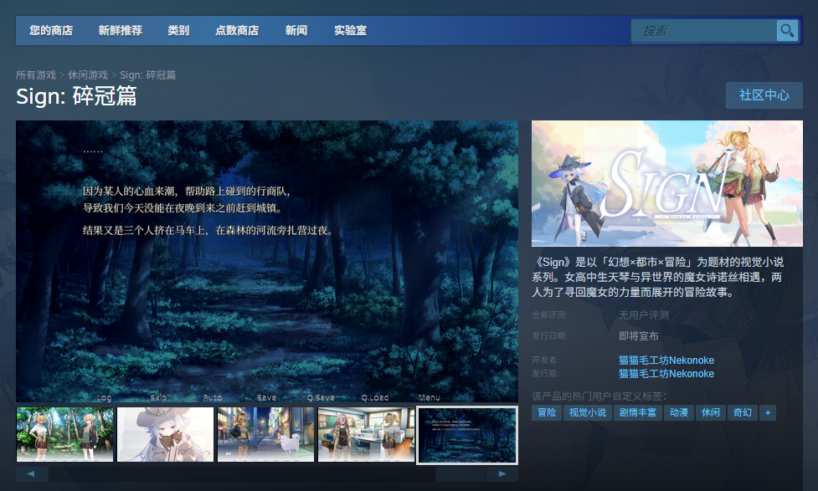Image resolution: width=818 pixels, height=491 pixels.
Task: Select the dark forest text thumbnail
Action: click(467, 435)
